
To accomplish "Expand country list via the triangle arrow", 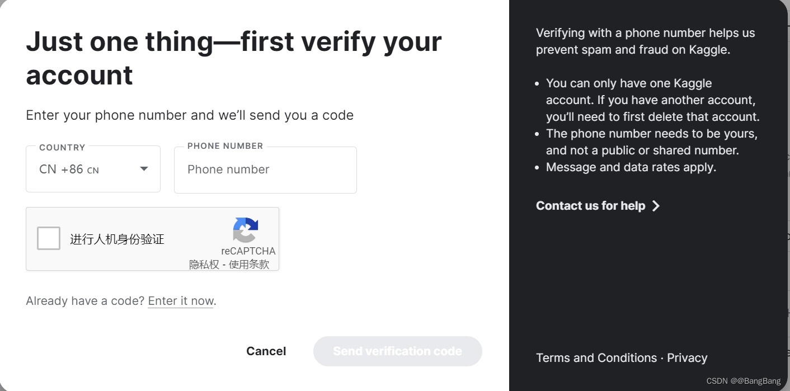I will point(144,169).
